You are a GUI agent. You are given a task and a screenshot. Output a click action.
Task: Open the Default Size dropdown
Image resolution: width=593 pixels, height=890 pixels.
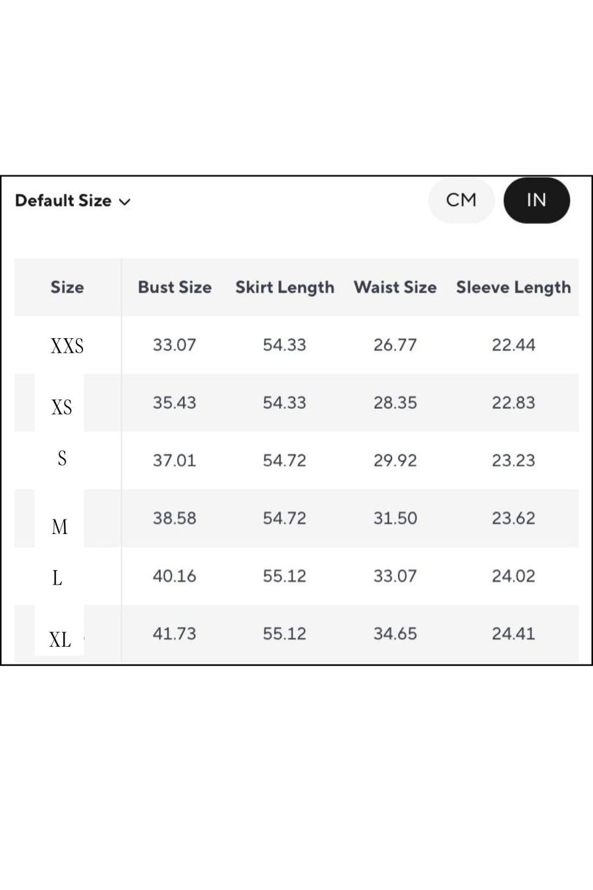coord(72,200)
